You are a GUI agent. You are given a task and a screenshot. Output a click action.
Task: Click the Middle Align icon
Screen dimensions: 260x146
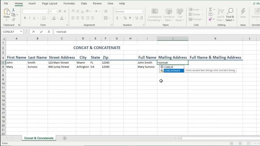[x=78, y=11]
